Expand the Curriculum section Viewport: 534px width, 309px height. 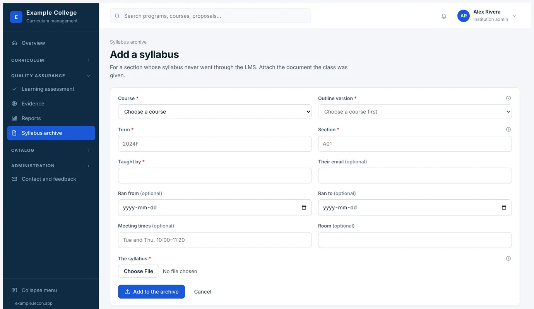click(x=51, y=60)
